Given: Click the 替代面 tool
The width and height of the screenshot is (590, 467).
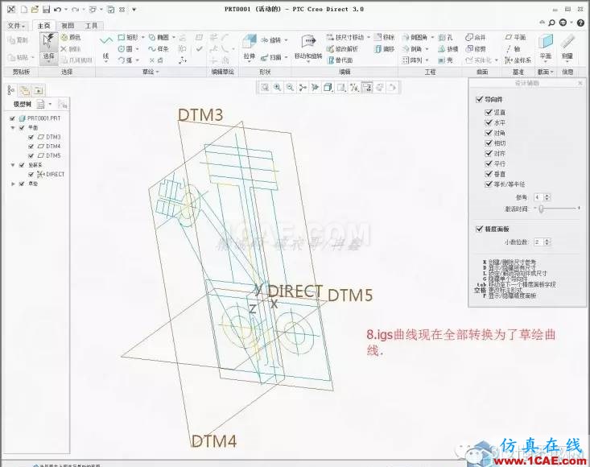Looking at the screenshot, I should pos(340,60).
